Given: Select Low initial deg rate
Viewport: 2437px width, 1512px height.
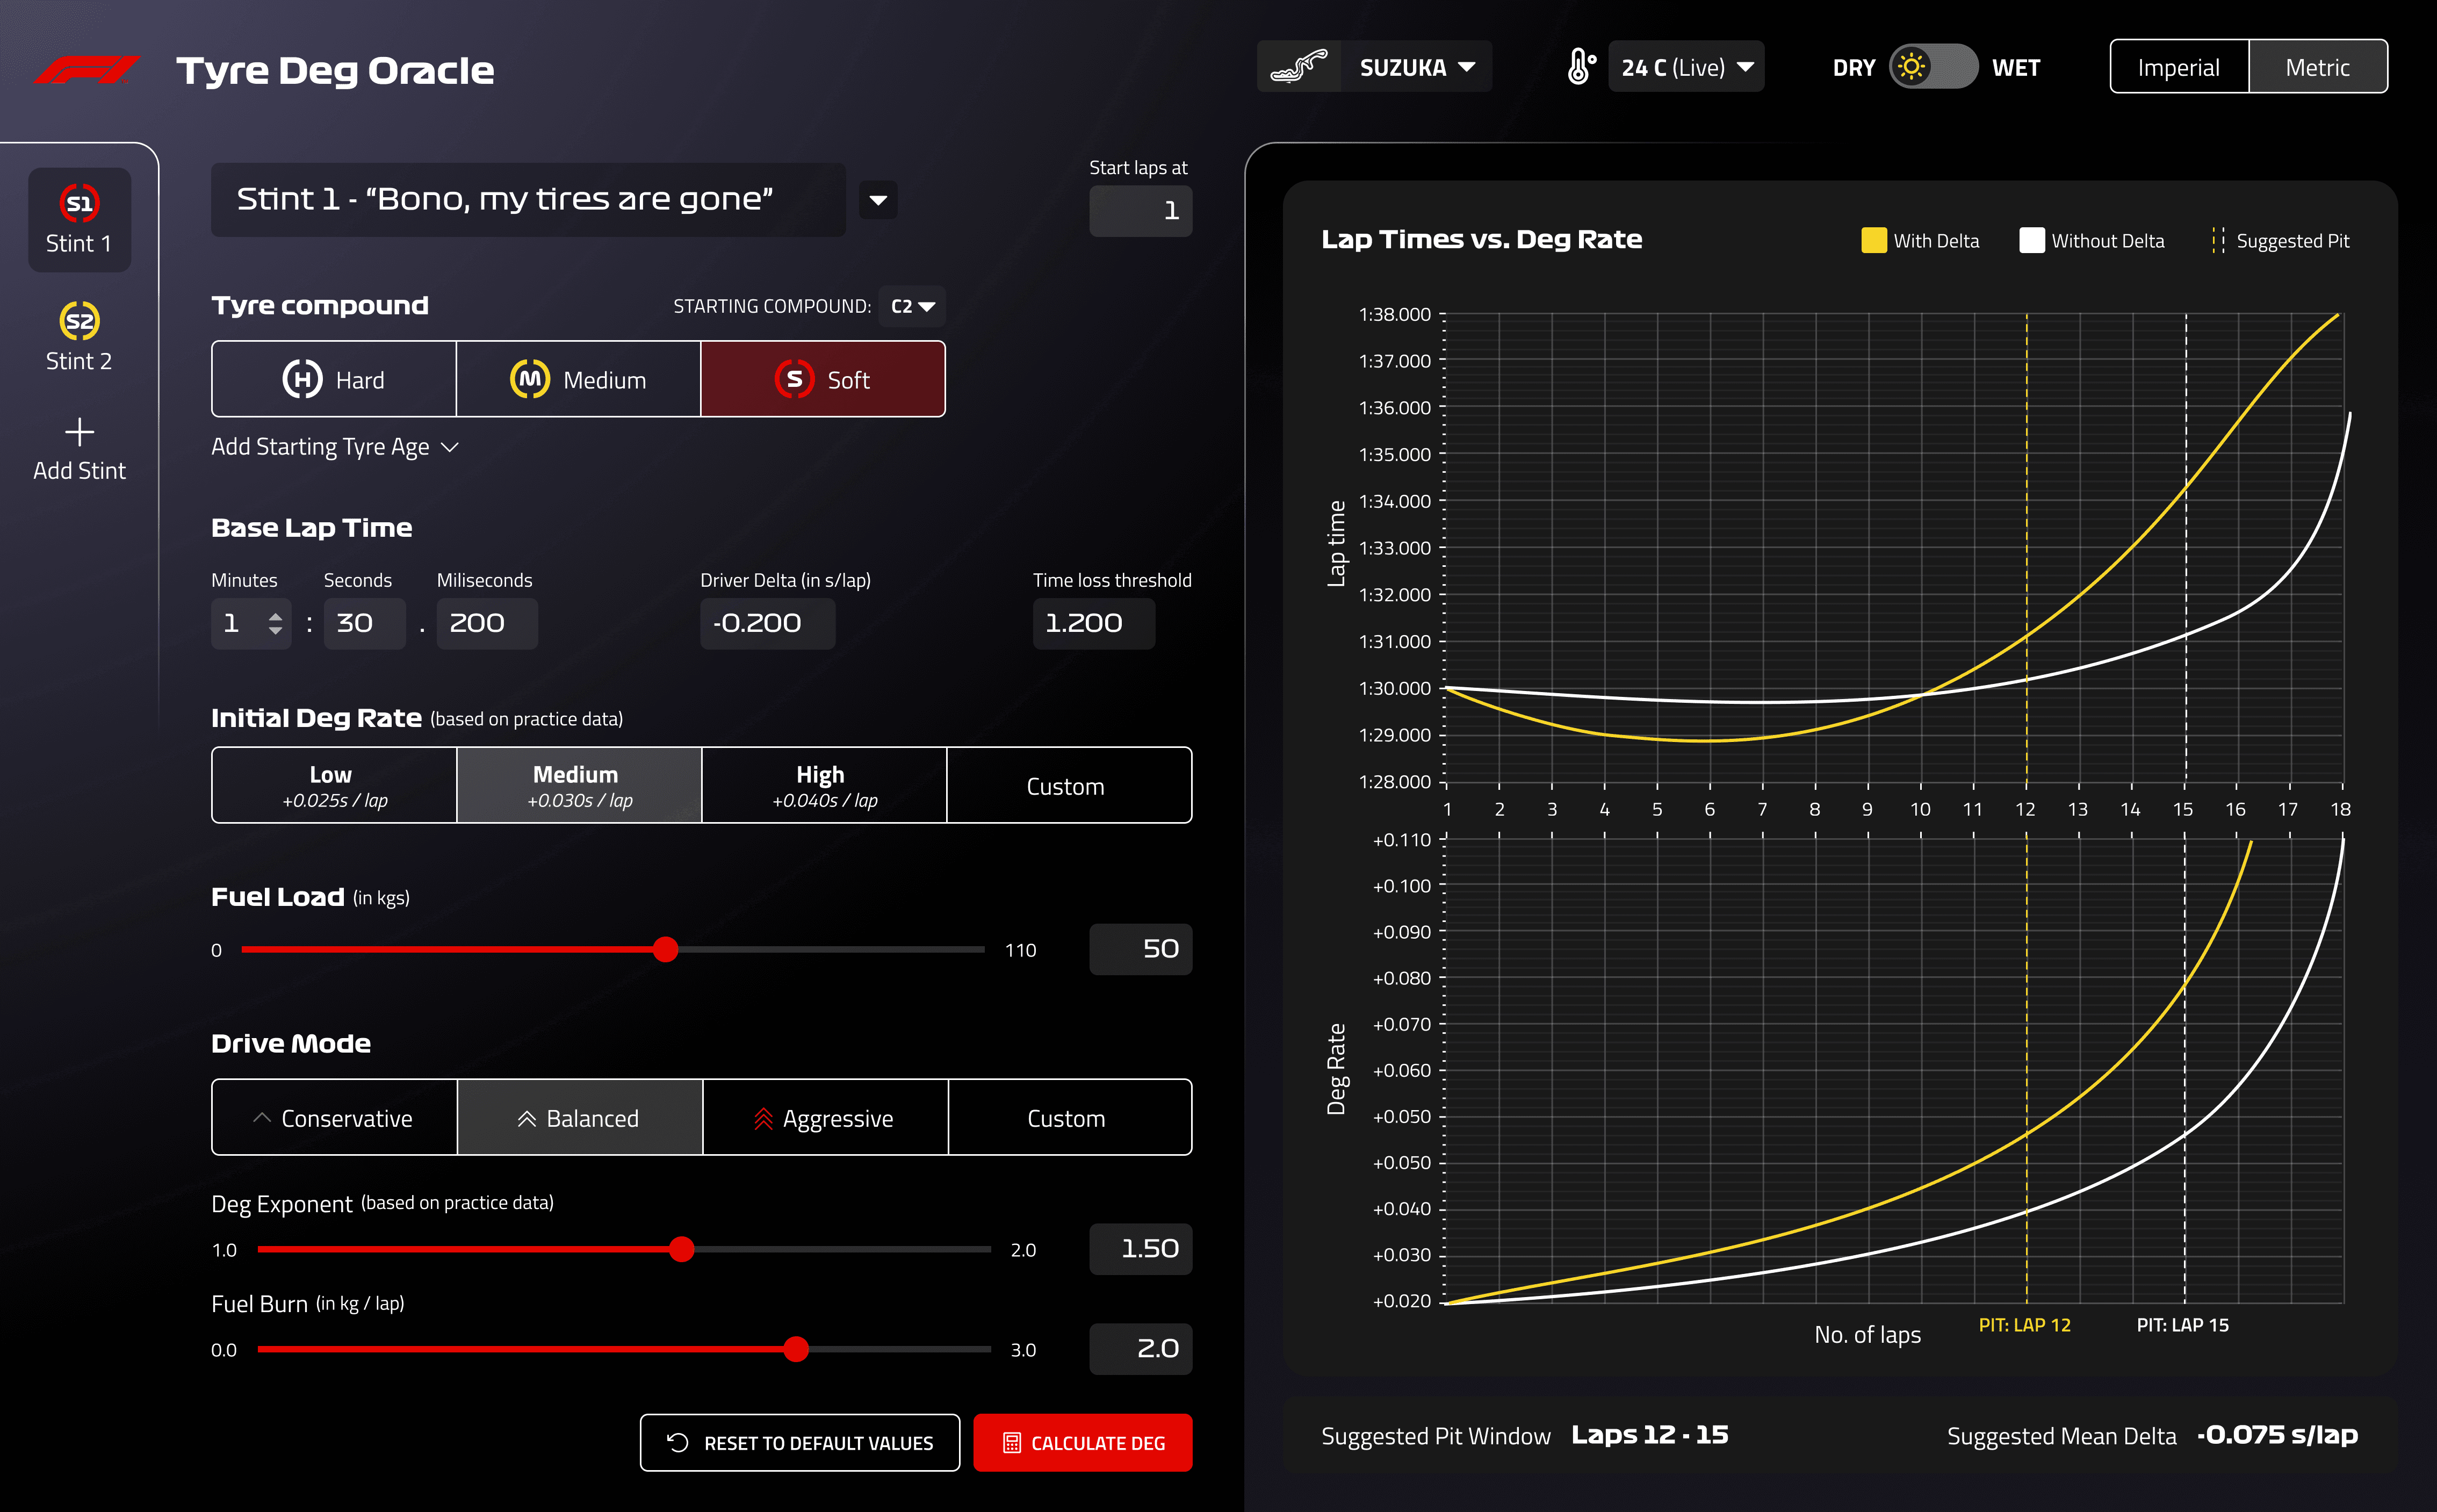Looking at the screenshot, I should click(334, 786).
